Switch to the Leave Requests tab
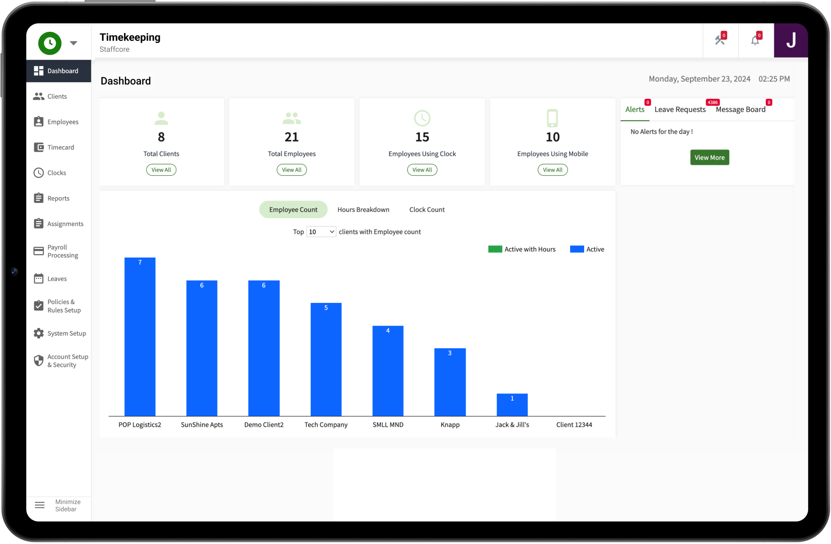Viewport: 831px width, 544px height. [x=680, y=110]
